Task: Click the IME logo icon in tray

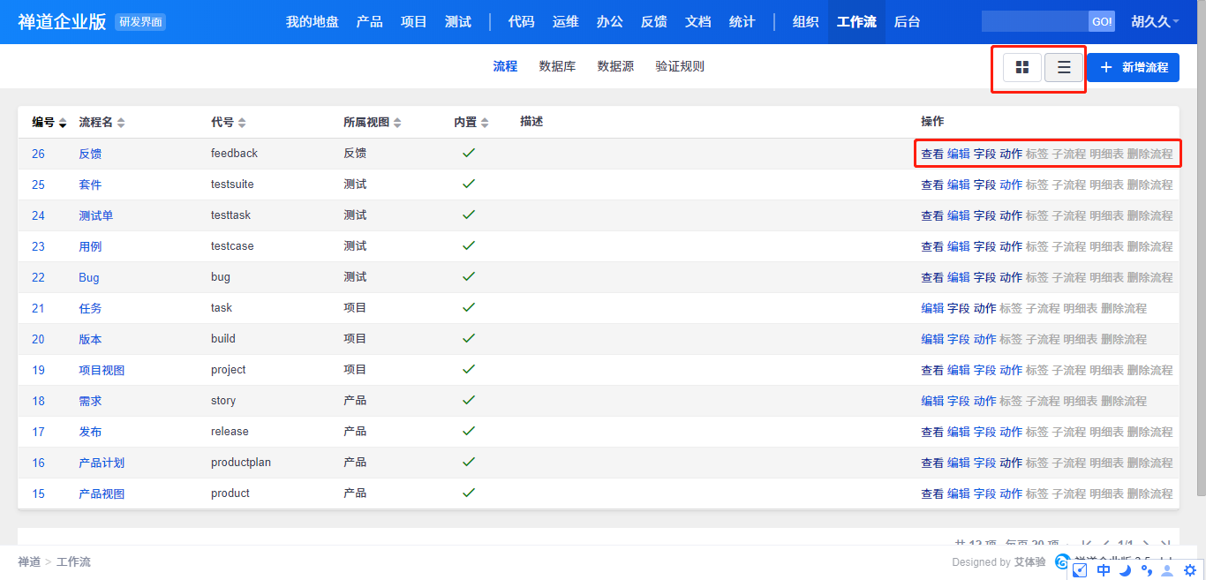Action: [1081, 570]
